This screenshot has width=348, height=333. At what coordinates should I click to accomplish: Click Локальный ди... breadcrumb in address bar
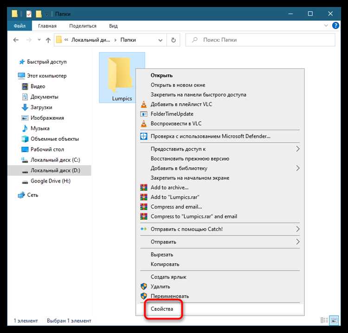point(90,40)
